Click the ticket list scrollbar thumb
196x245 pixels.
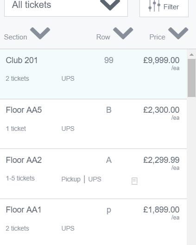pos(191,78)
